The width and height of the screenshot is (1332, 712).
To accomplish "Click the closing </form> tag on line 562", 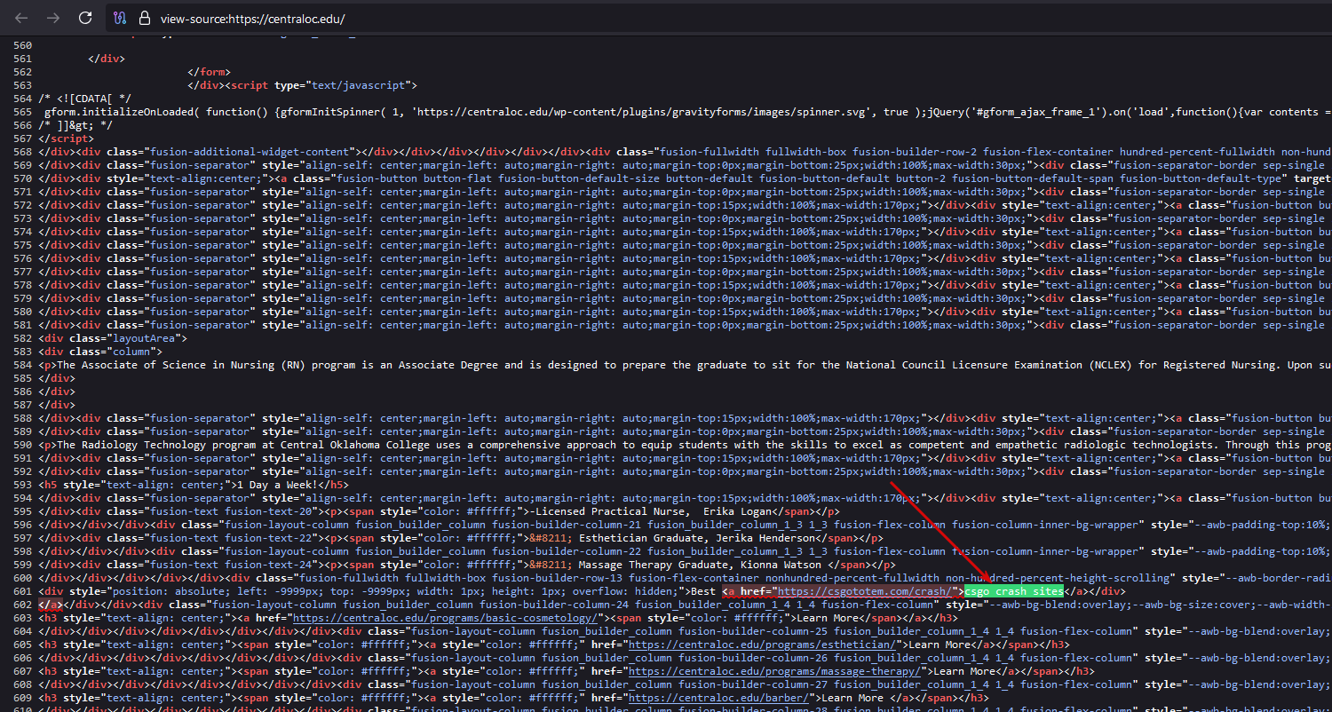I will point(210,72).
